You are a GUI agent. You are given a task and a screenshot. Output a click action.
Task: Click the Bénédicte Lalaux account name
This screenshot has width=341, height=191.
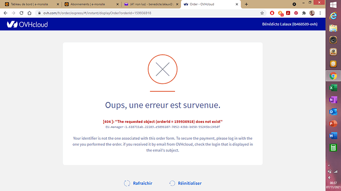point(290,24)
